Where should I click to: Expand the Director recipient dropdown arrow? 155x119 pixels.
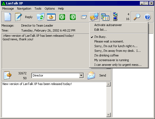[81, 75]
